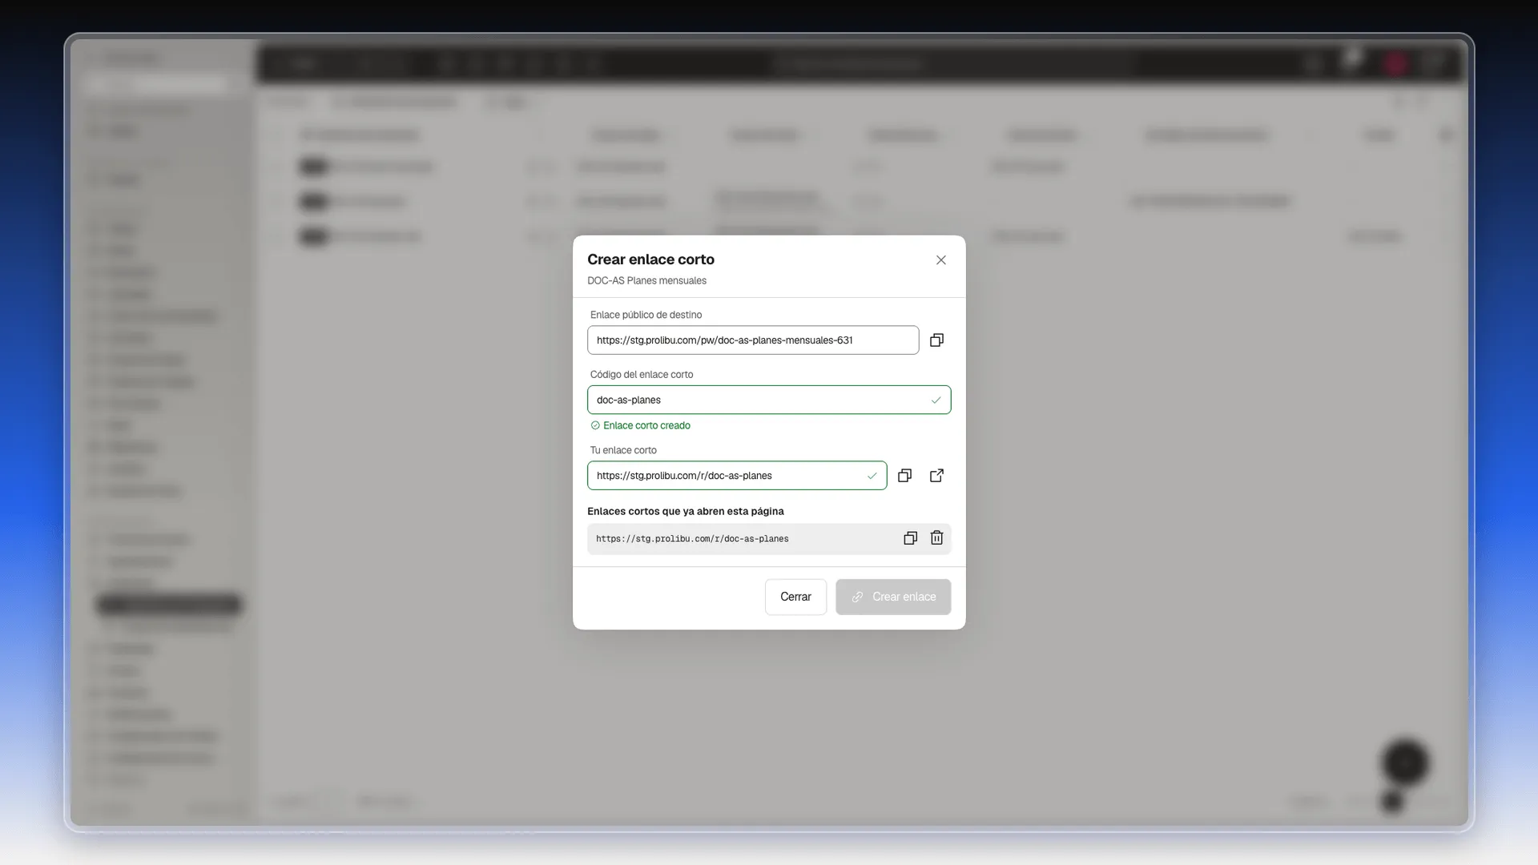This screenshot has height=865, width=1538.
Task: Open the short link externally
Action: click(x=936, y=476)
